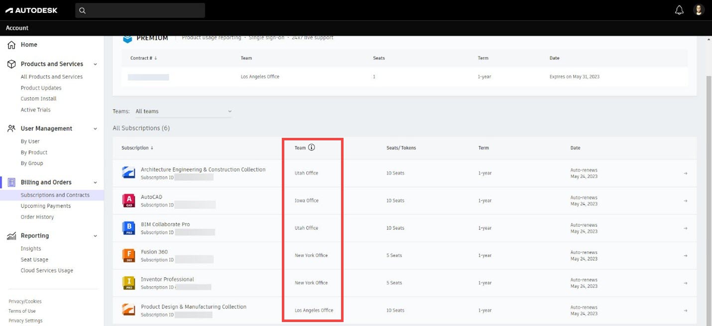Click the search magnifier icon
This screenshot has width=712, height=326.
tap(83, 10)
